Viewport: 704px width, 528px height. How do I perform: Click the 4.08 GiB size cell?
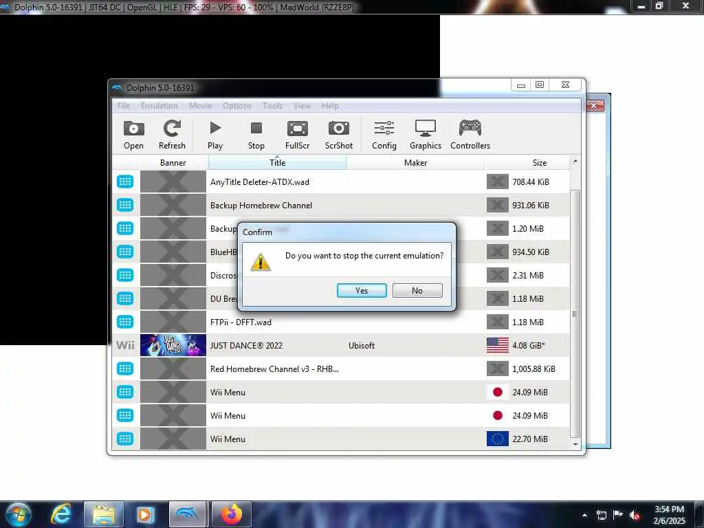pyautogui.click(x=529, y=345)
